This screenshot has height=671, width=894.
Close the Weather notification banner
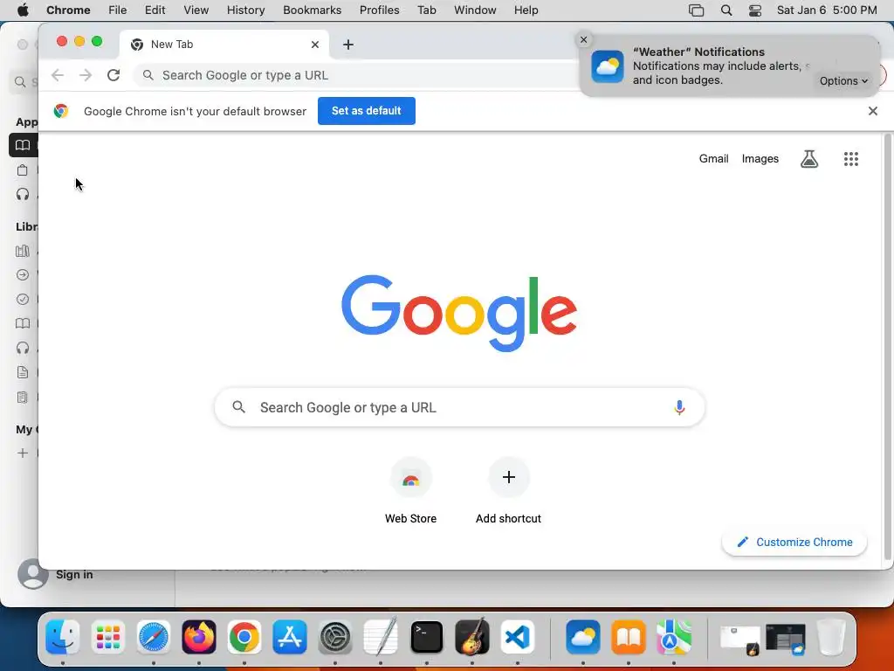tap(583, 39)
